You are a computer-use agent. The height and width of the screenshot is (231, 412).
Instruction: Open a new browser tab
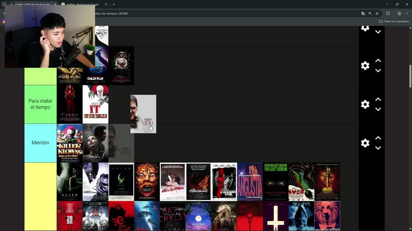click(114, 4)
